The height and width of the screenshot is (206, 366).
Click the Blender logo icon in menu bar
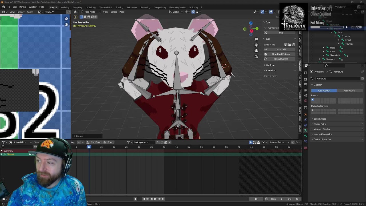(3, 7)
